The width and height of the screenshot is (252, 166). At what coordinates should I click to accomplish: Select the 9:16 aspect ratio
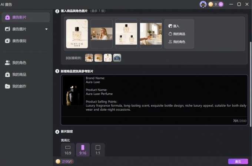coord(83,150)
